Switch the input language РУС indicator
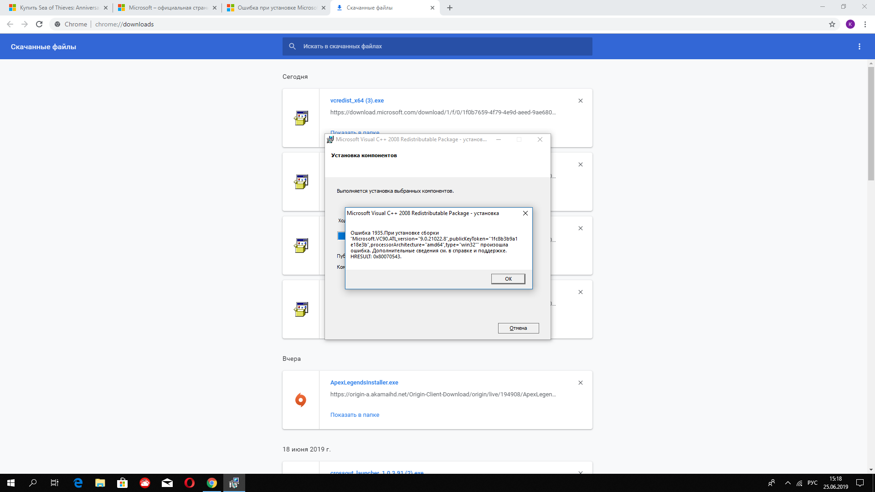 [x=813, y=483]
